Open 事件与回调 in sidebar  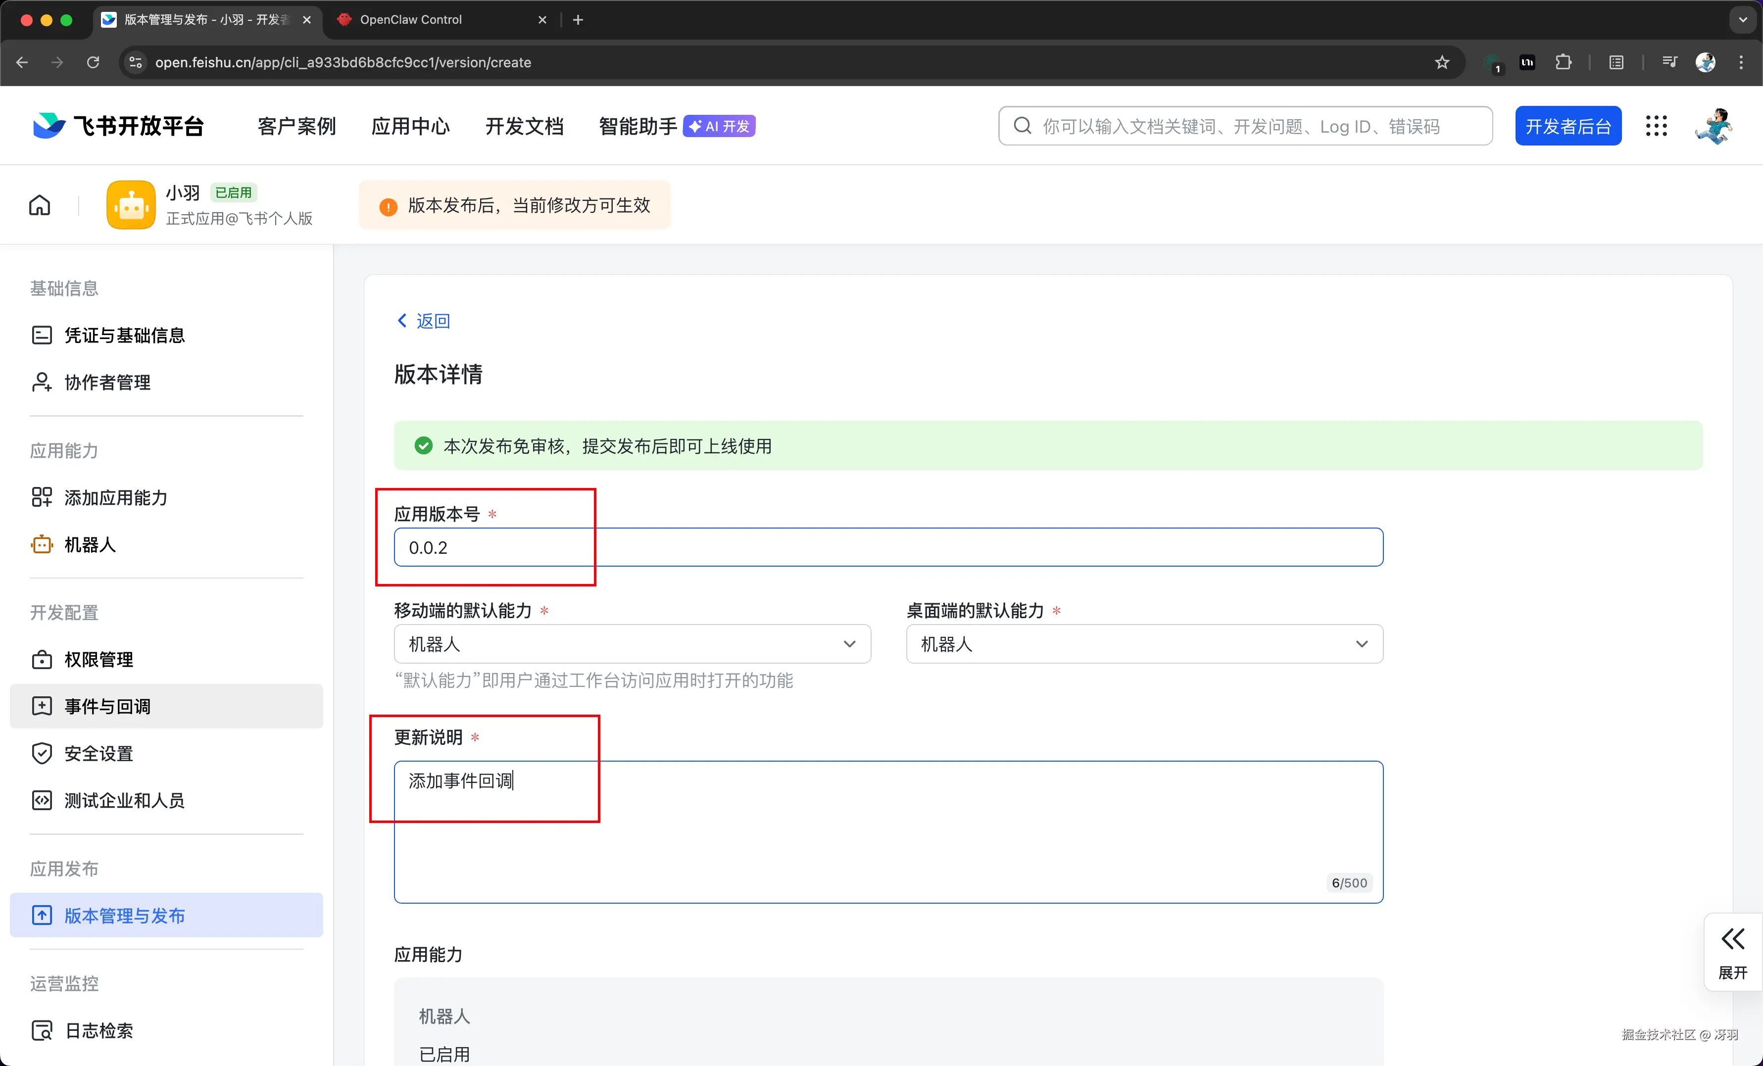pos(107,706)
